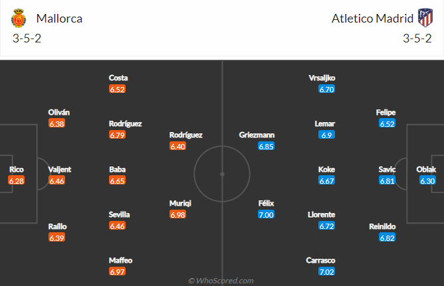
Task: Click Lemar's 6.9 rating badge
Action: pyautogui.click(x=326, y=135)
